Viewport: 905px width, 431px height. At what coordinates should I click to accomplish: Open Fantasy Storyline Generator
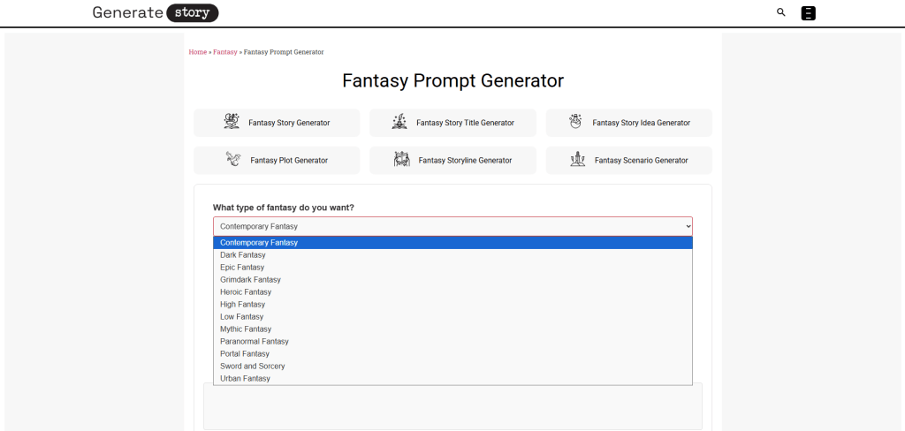452,161
